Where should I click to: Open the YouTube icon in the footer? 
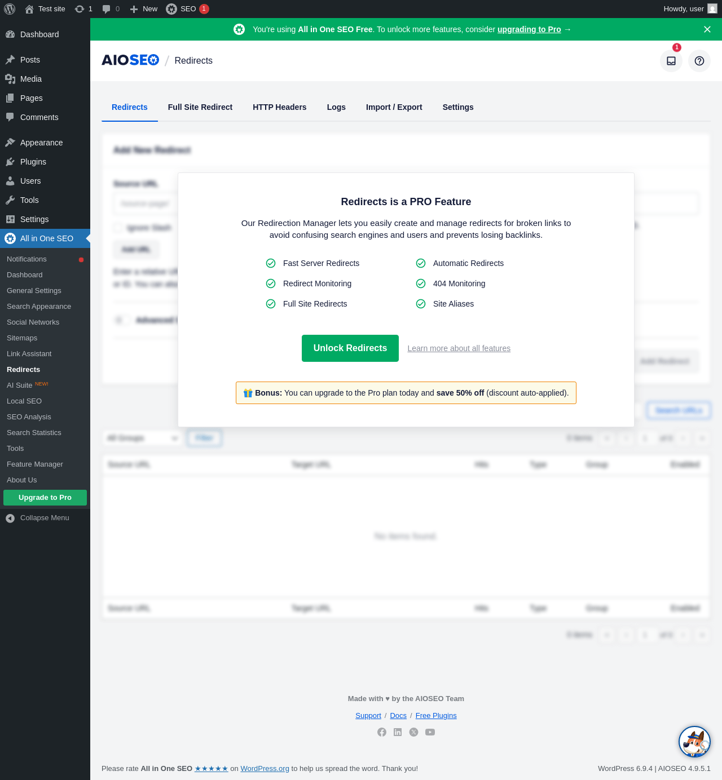430,732
